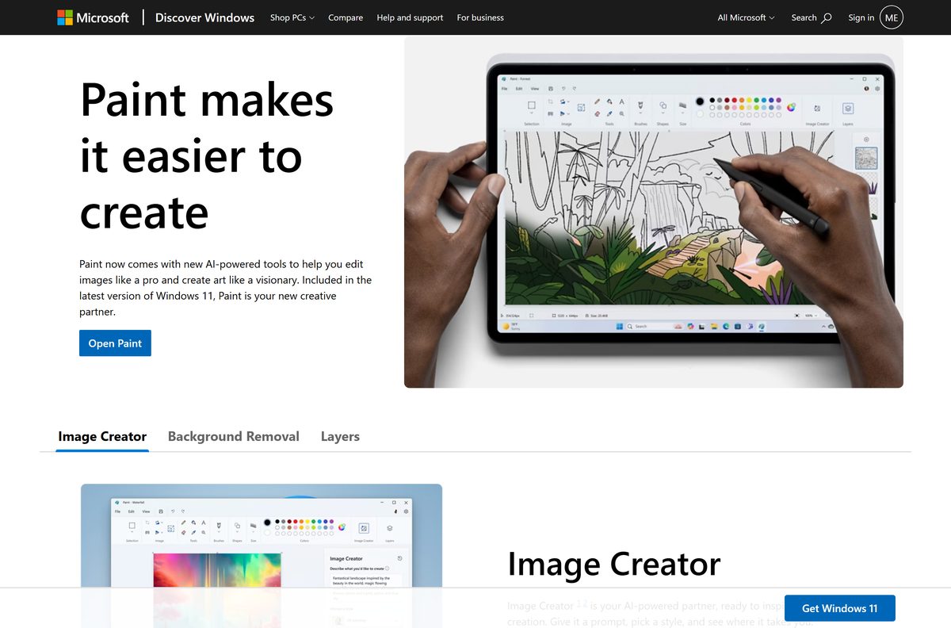
Task: Open the ME account avatar circle
Action: point(892,17)
